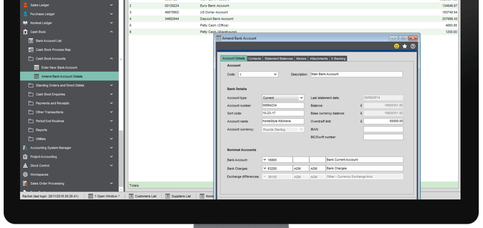Switch to the Attachments tab
The height and width of the screenshot is (228, 483).
(319, 58)
